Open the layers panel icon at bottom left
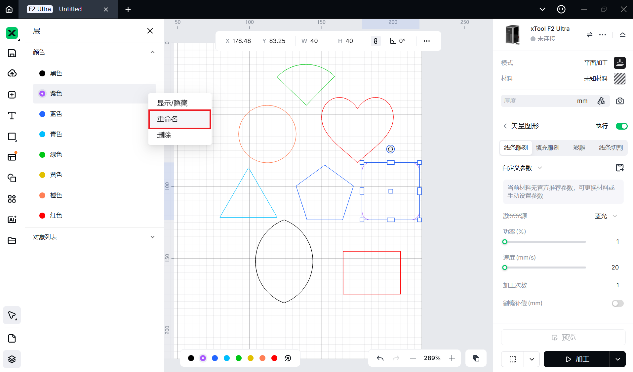 pyautogui.click(x=12, y=359)
